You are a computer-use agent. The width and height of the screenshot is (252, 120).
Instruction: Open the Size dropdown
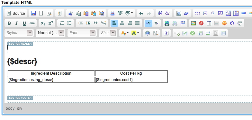[108, 33]
